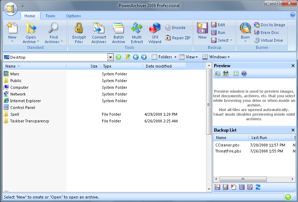Viewport: 298px width, 202px height.
Task: Select CCleaner.pbs in the Backup List
Action: tap(227, 145)
